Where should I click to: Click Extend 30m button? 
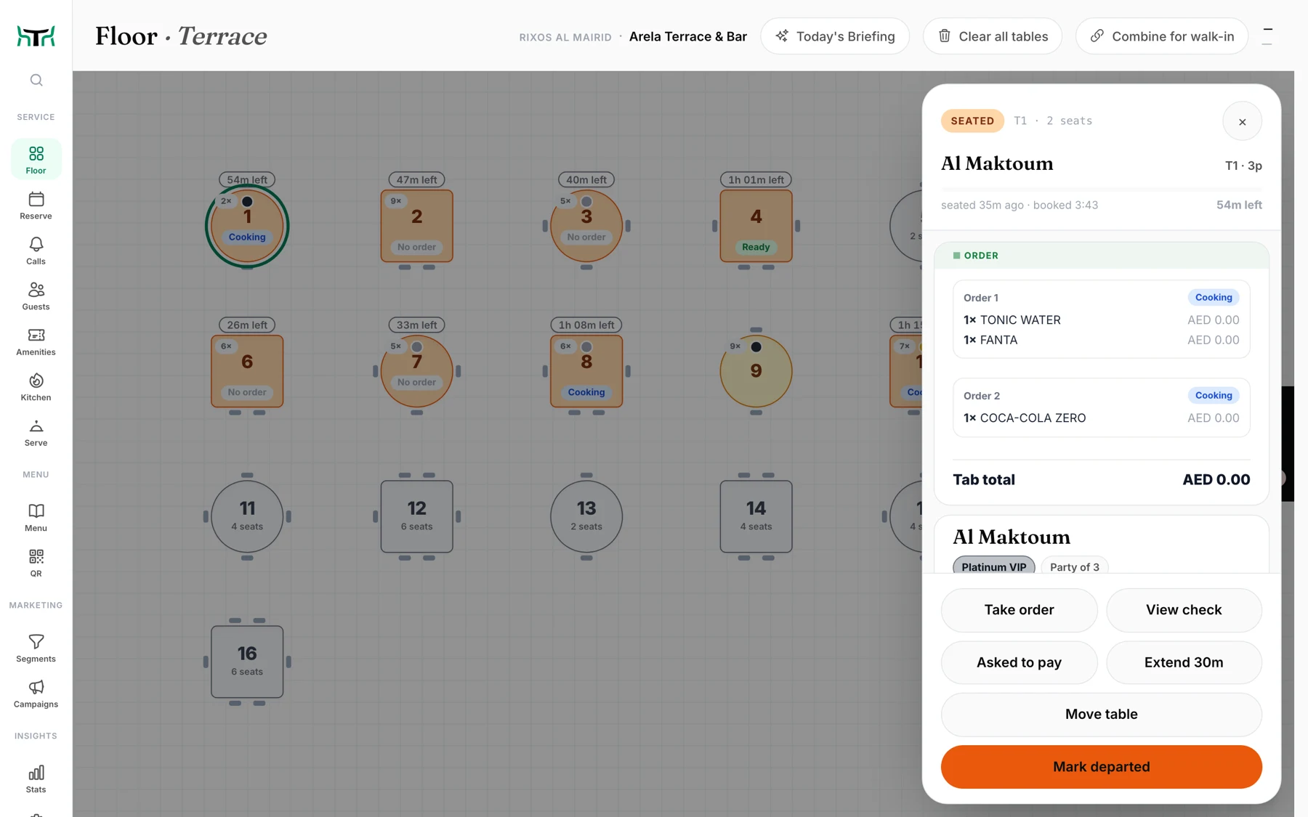pyautogui.click(x=1184, y=662)
